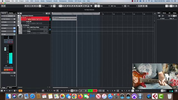Expand the Quick Controls inspector section

point(8,73)
